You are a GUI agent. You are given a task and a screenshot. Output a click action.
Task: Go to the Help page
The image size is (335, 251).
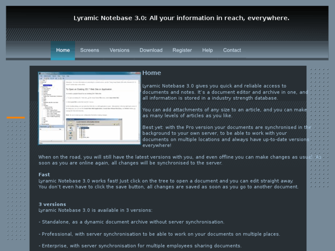207,50
